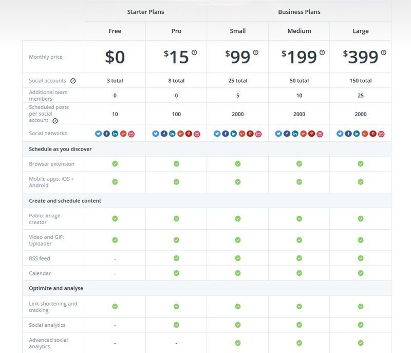
Task: Click the info icon beside the $15 price
Action: click(194, 52)
